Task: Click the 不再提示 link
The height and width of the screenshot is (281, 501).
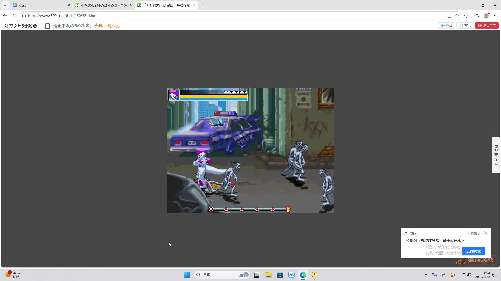Action: 474,233
